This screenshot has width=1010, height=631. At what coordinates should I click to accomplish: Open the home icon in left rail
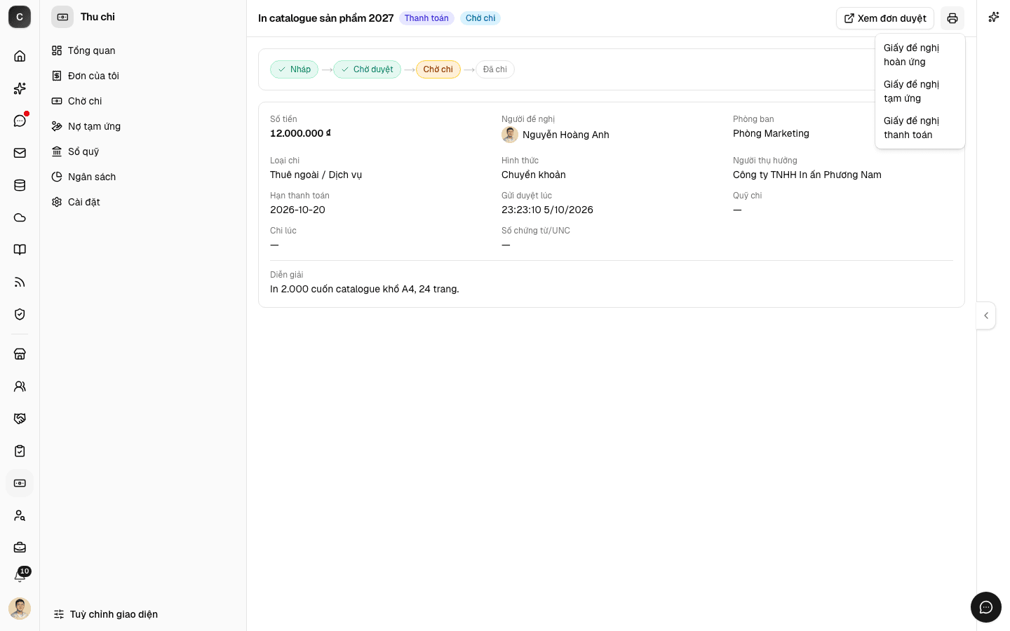(x=20, y=56)
